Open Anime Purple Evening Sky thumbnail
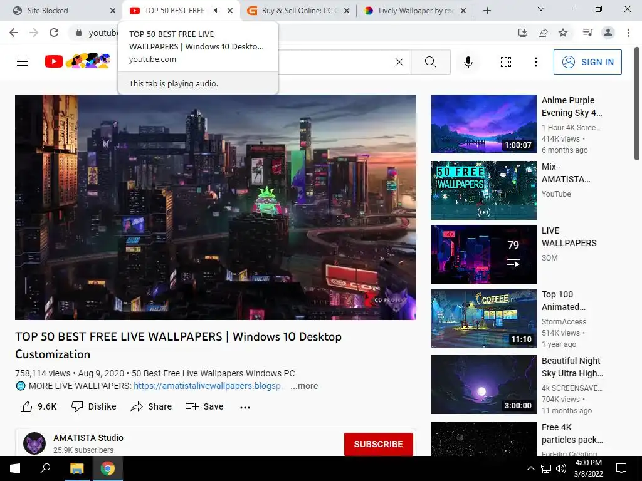Image resolution: width=642 pixels, height=481 pixels. click(483, 124)
